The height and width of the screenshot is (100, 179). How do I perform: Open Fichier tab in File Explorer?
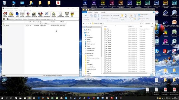84,12
